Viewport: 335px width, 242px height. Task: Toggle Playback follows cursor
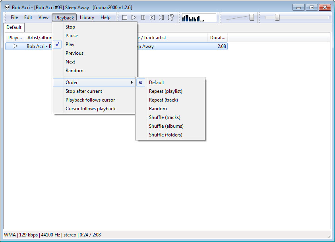(x=95, y=100)
